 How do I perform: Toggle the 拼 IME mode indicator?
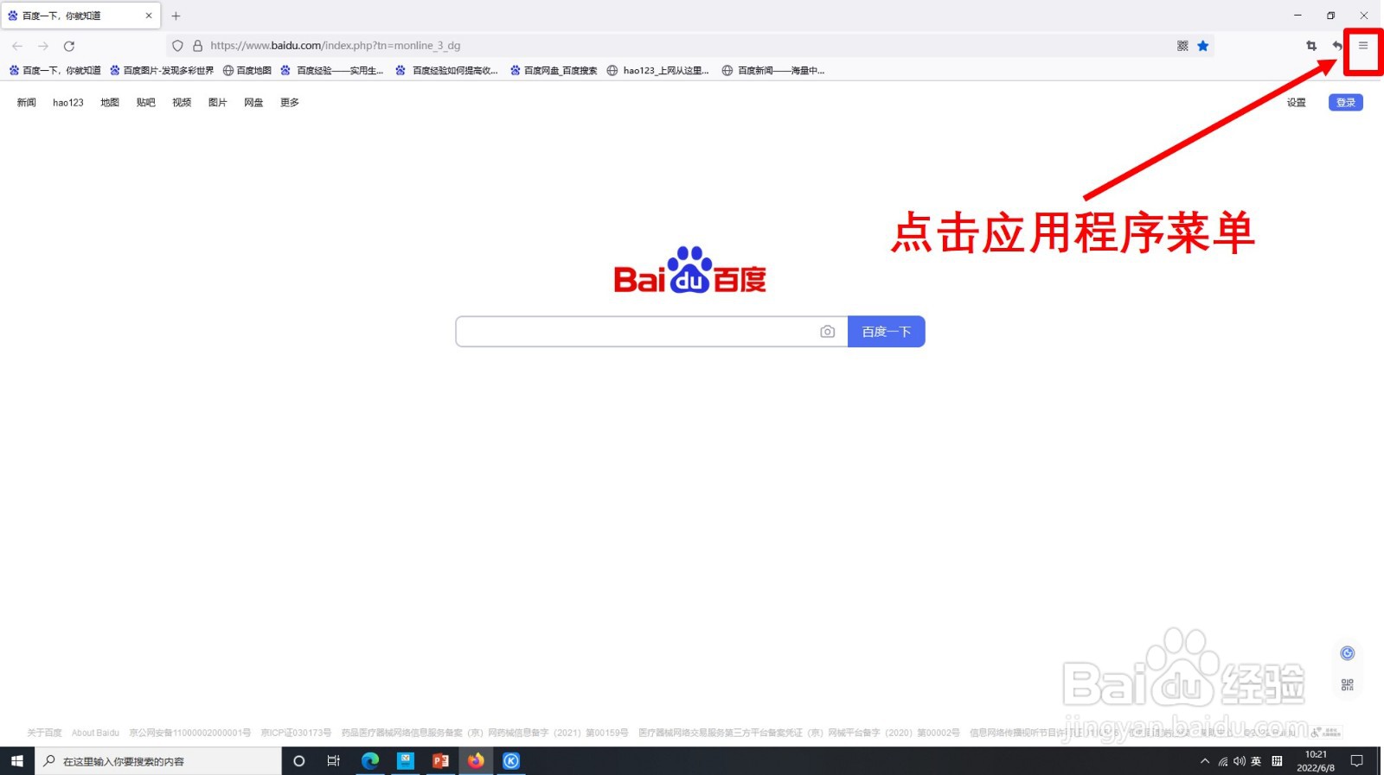1277,761
